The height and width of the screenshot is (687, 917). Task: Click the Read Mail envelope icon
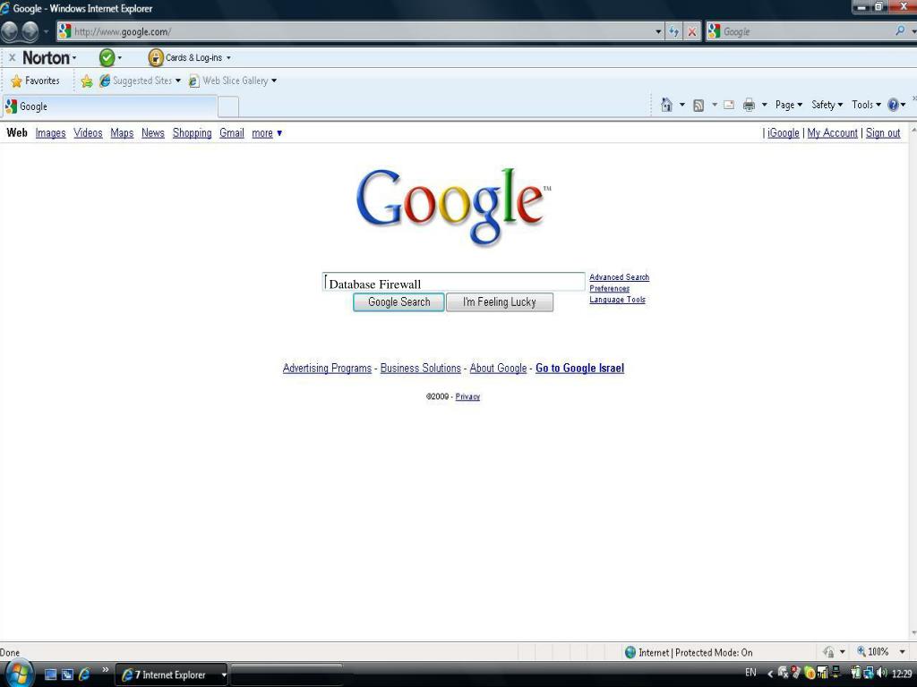[x=729, y=105]
